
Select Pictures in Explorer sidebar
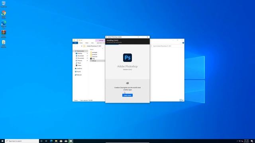click(80, 60)
